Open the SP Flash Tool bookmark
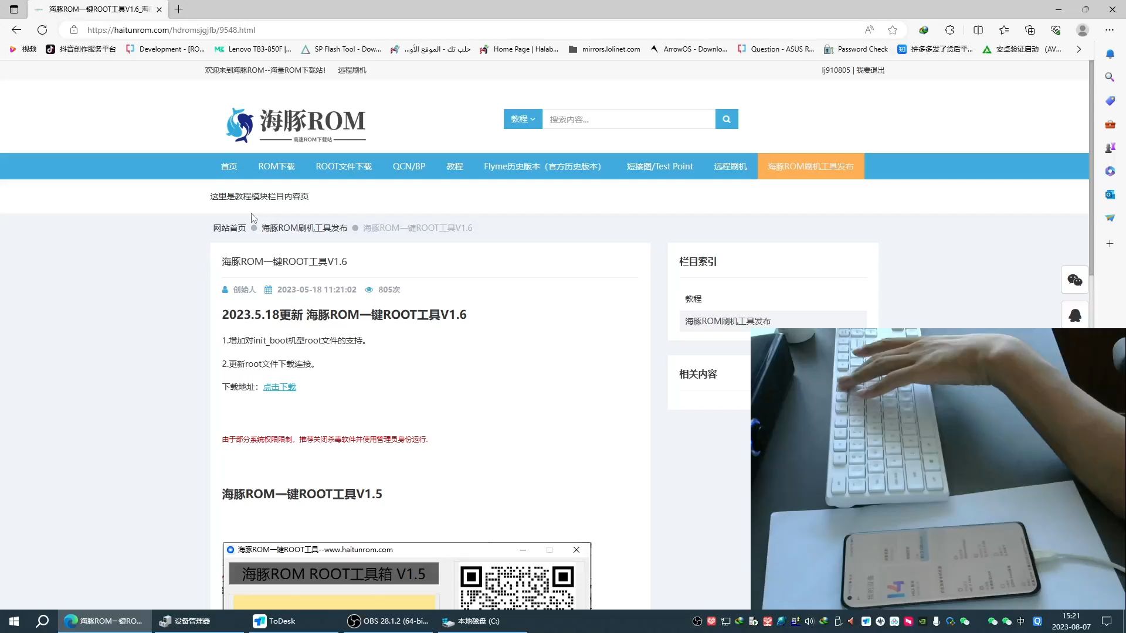This screenshot has height=633, width=1126. pos(341,49)
